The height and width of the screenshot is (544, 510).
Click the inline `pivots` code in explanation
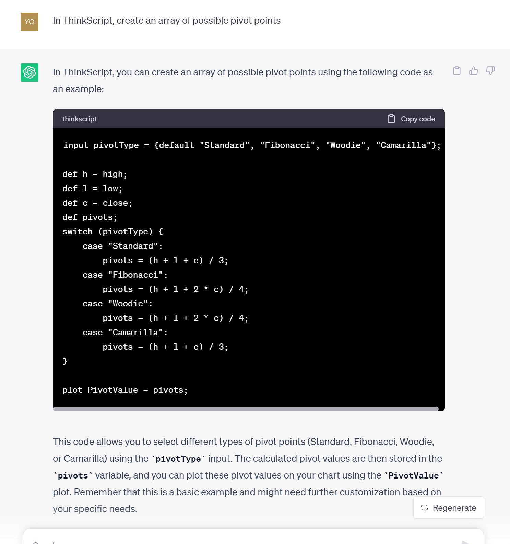coord(73,475)
